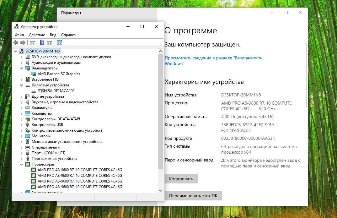
Task: Click the Видеоадаптеры display adapter icon
Action: (28, 68)
